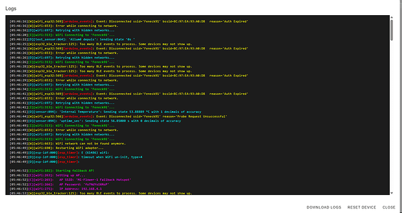This screenshot has width=402, height=213.
Task: Click the DOWNLOAD LOGS button
Action: pos(324,207)
